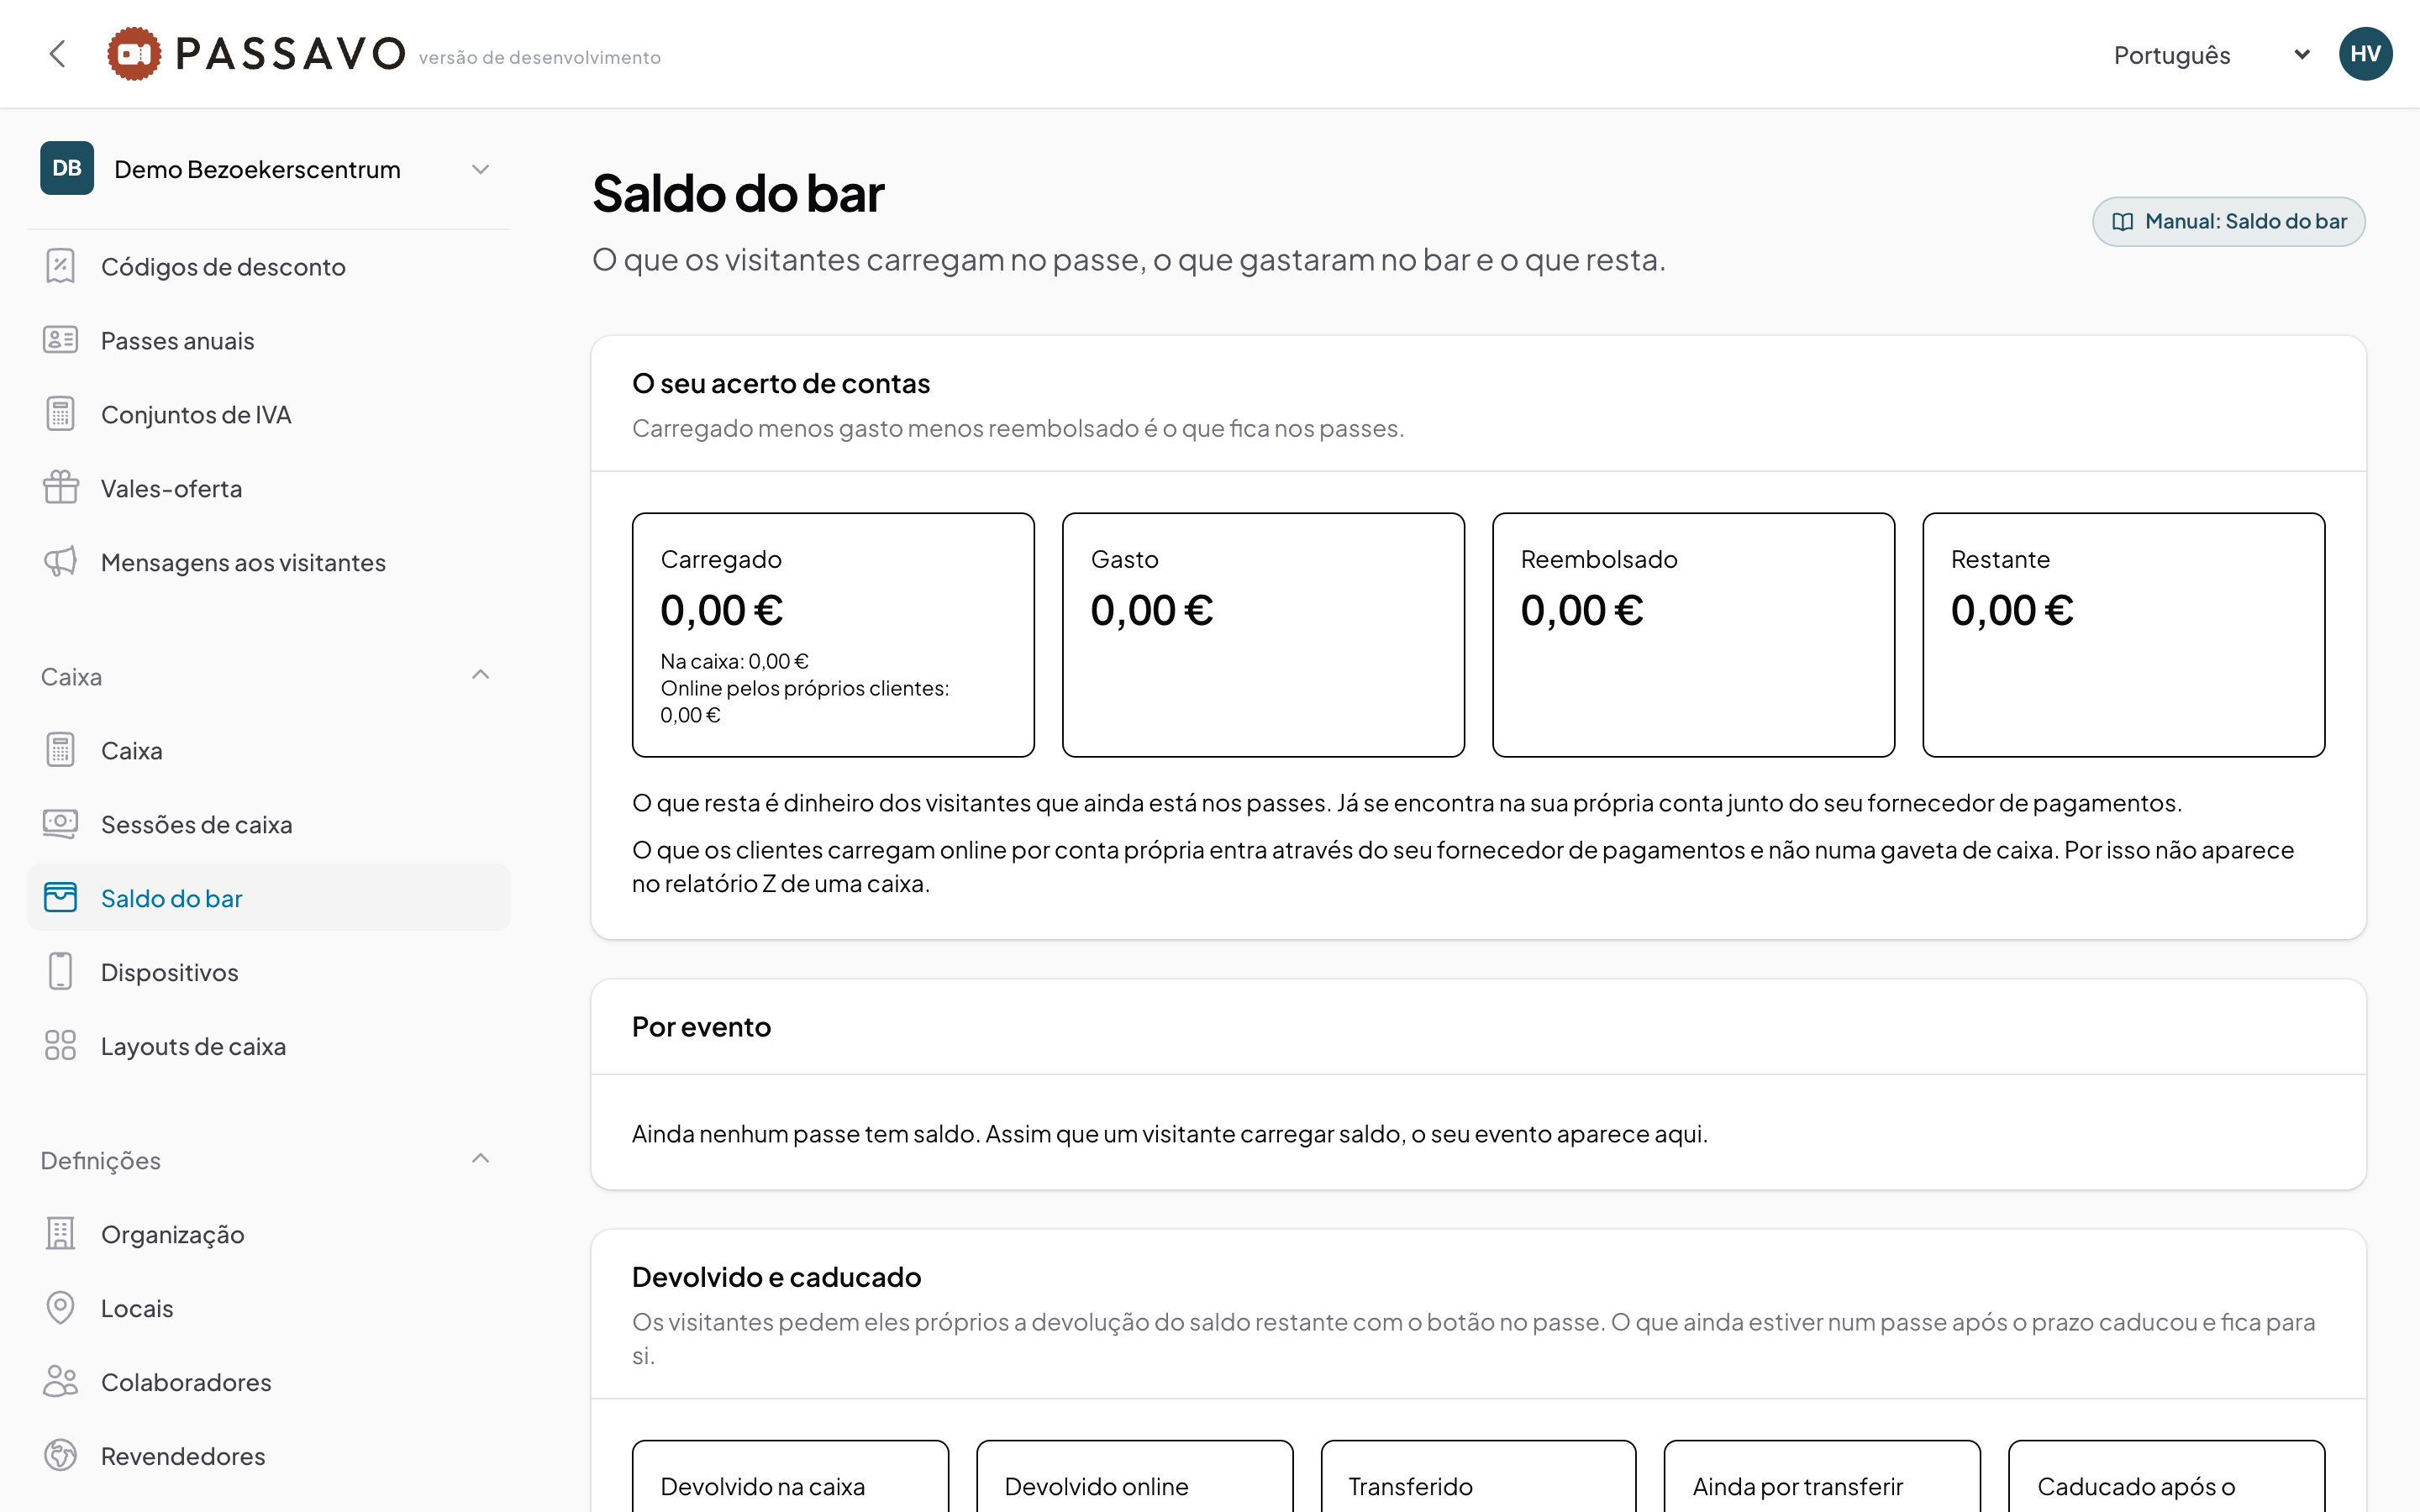
Task: Click the Conjuntos de IVA calculator icon
Action: (x=60, y=414)
